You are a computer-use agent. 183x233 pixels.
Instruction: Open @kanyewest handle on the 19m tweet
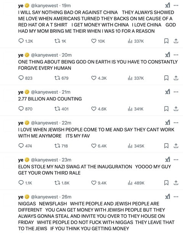(x=44, y=5)
